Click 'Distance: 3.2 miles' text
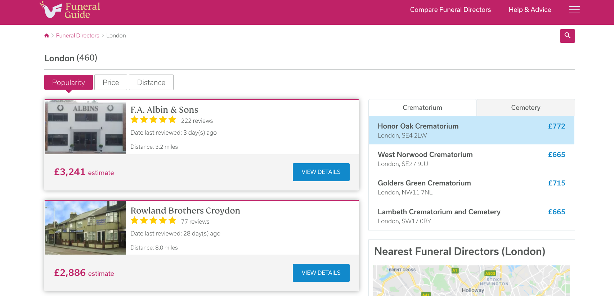Image resolution: width=614 pixels, height=296 pixels. (x=154, y=147)
